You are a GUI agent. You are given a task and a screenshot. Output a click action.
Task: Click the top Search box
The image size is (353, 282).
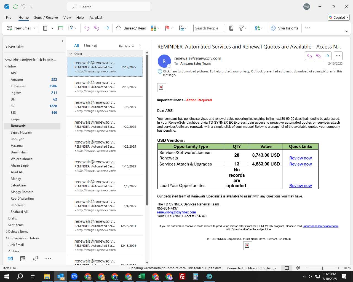(109, 7)
